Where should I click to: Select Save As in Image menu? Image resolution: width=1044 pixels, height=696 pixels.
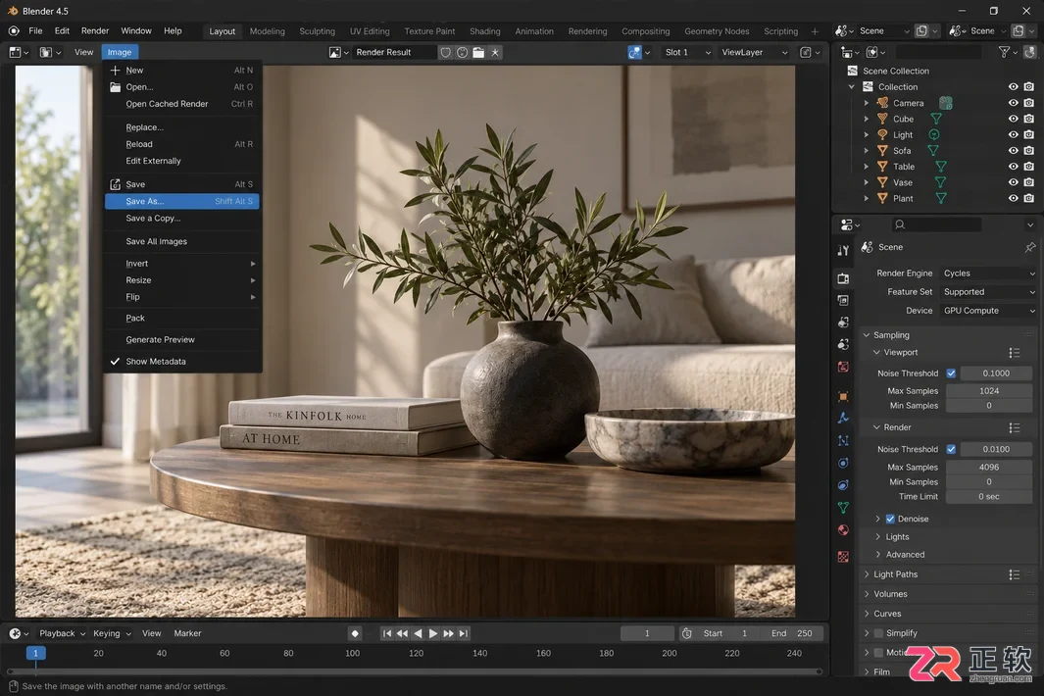click(x=181, y=201)
